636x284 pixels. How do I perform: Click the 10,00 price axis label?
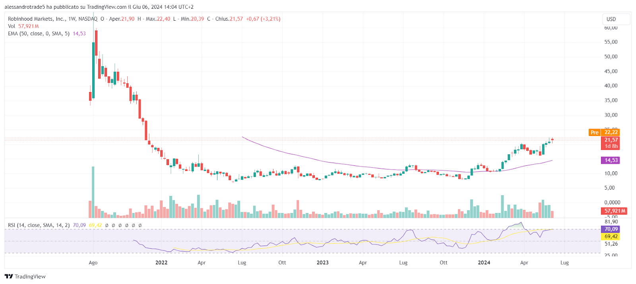click(x=611, y=173)
